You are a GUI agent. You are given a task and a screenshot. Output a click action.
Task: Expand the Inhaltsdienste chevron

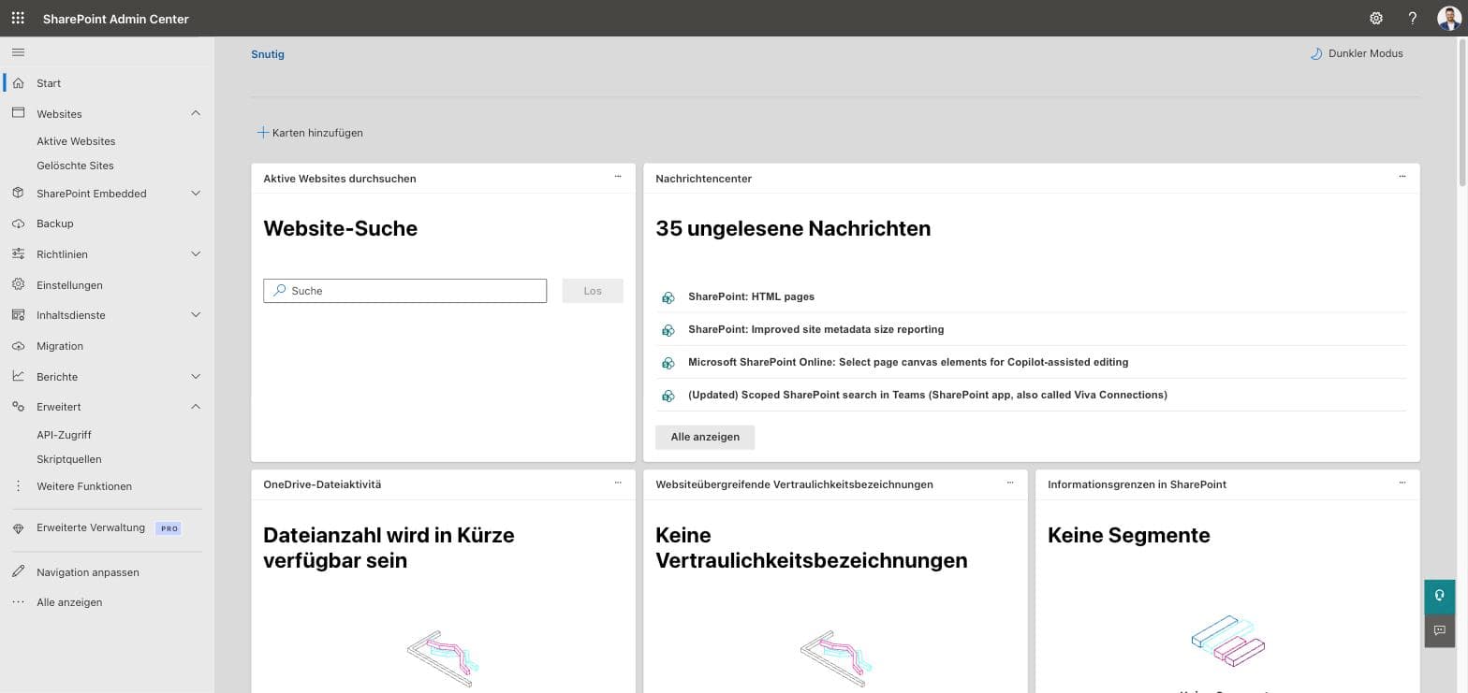pos(196,315)
